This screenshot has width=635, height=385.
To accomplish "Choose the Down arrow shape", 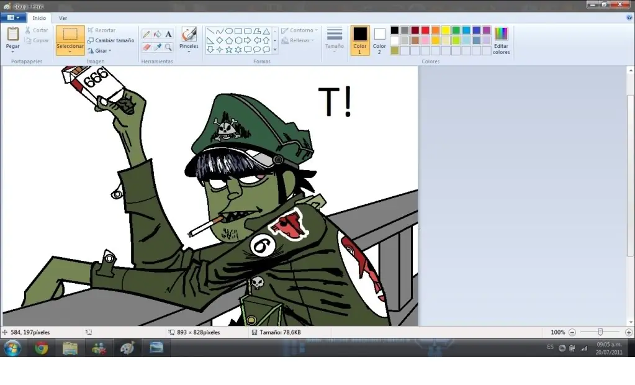I will coord(210,50).
